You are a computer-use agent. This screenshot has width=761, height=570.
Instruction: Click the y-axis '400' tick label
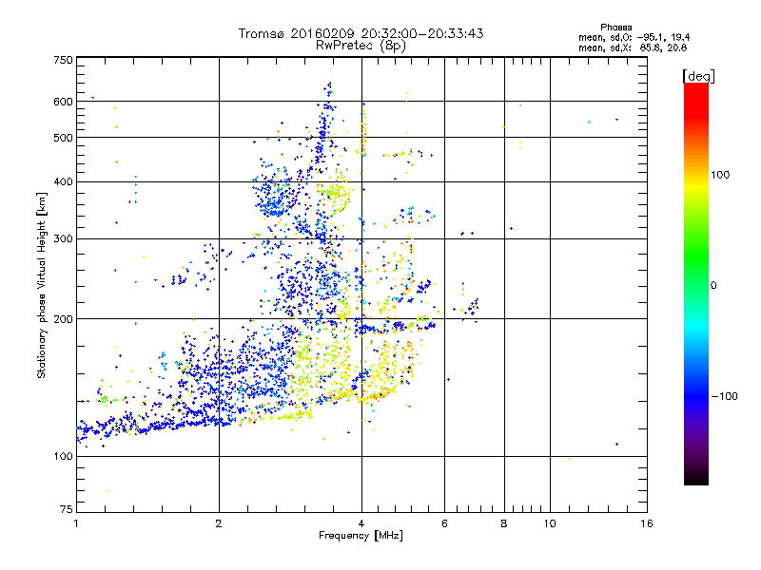(x=63, y=181)
